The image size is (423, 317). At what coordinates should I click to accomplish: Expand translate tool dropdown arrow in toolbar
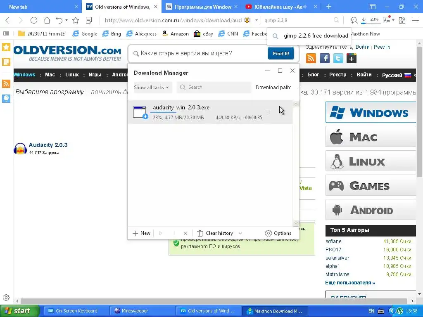393,20
